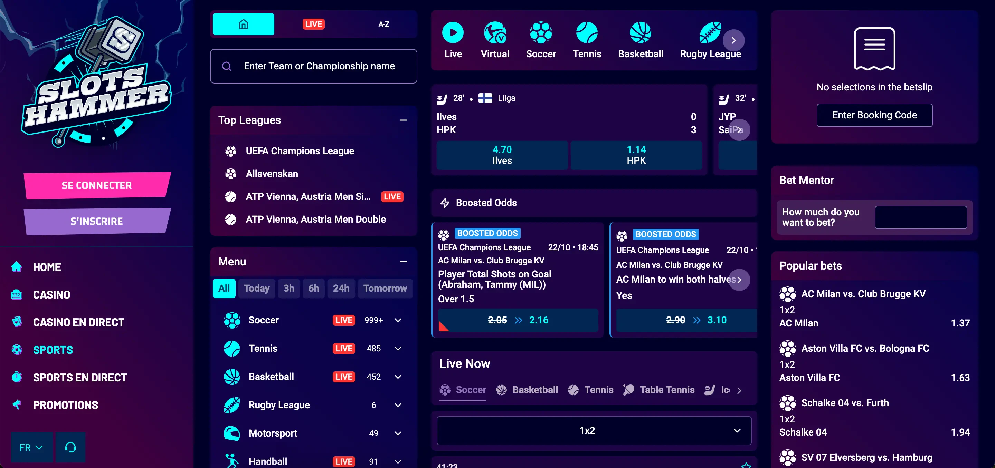Click the Bet Mentor amount input

[x=921, y=217]
